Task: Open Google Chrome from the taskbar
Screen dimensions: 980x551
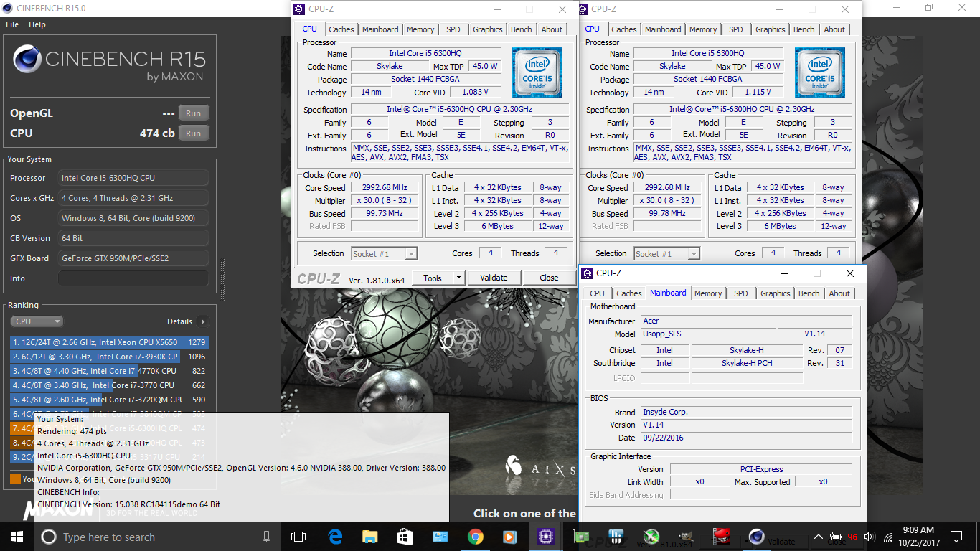Action: (475, 537)
